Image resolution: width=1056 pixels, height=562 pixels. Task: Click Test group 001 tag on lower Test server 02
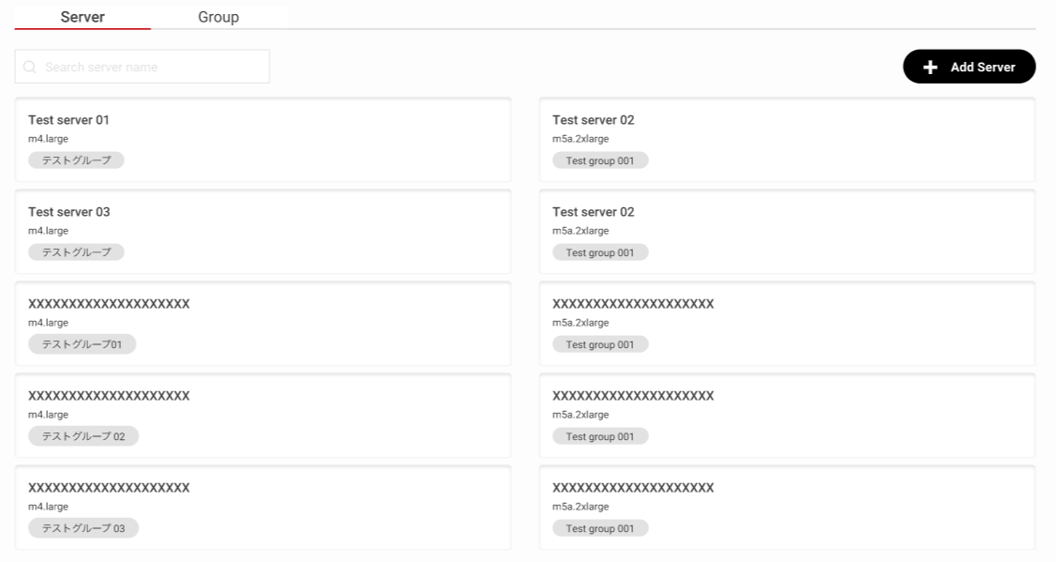click(600, 252)
